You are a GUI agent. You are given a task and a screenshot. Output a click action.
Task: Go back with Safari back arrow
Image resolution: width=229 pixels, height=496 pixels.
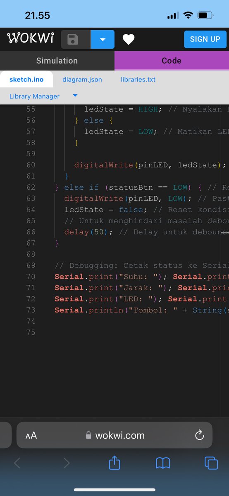point(17,463)
